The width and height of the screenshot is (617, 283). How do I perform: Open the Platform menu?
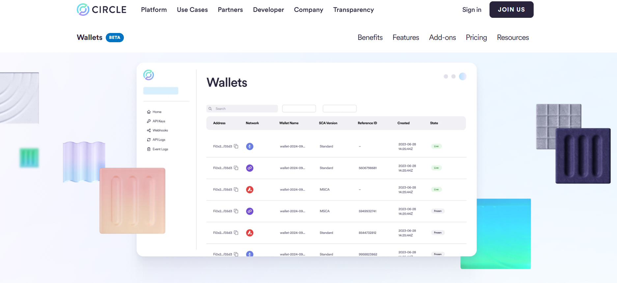154,10
